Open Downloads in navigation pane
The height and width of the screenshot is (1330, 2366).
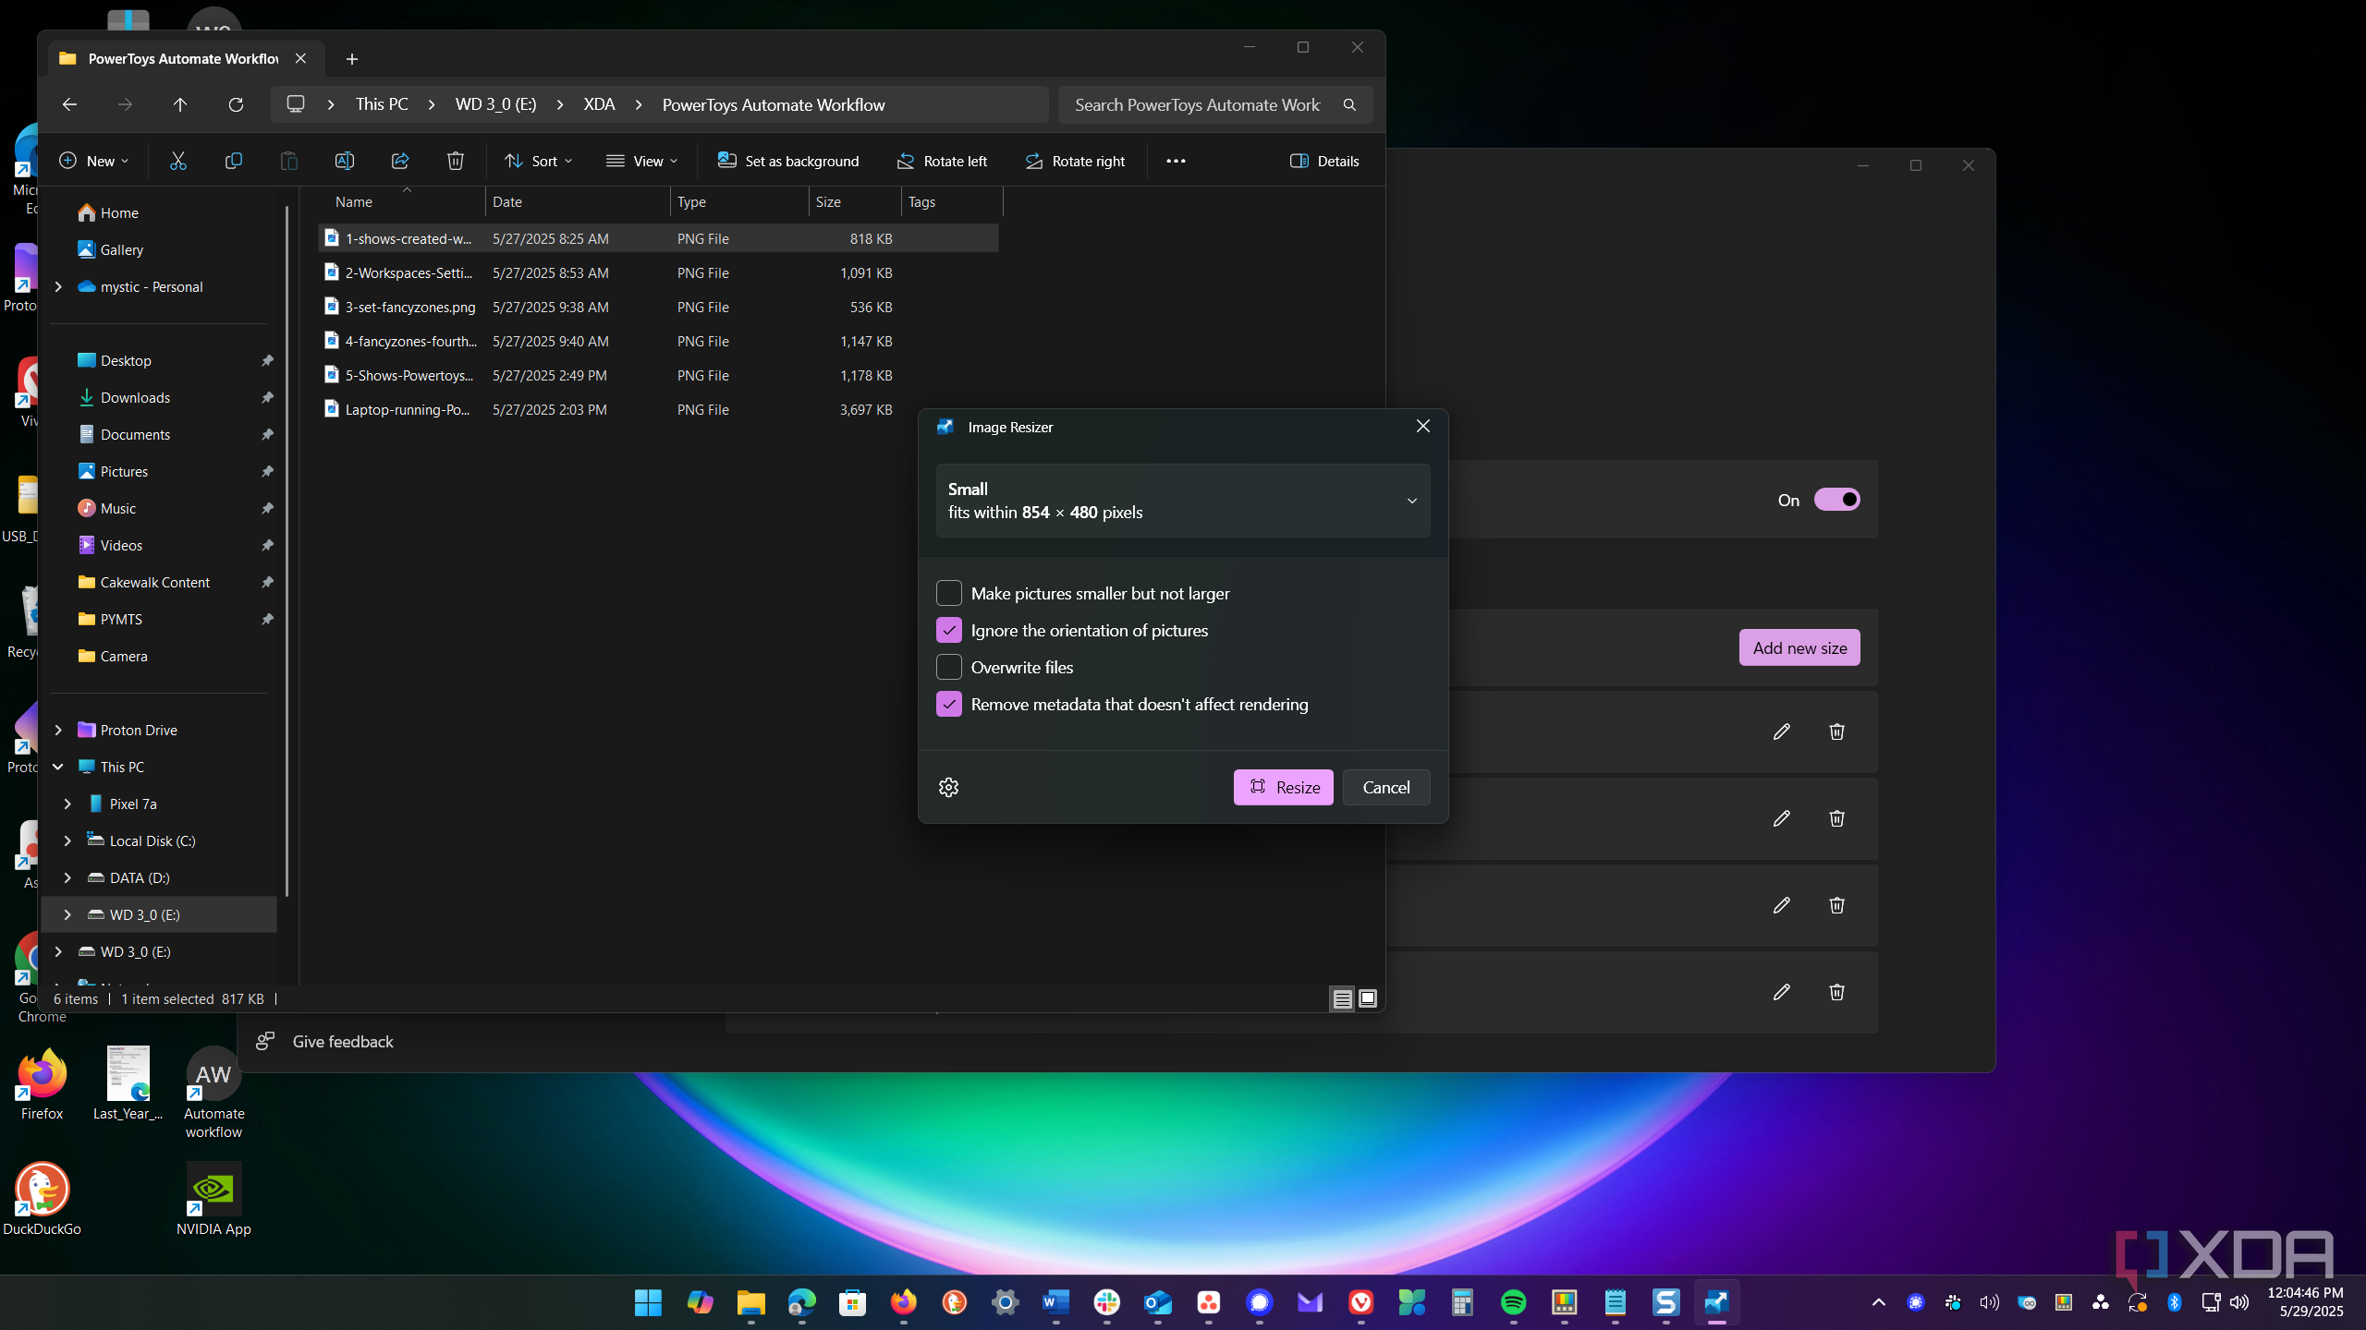(135, 397)
